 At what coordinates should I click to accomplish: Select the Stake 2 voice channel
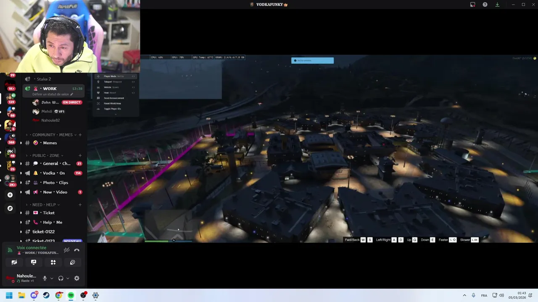53,79
